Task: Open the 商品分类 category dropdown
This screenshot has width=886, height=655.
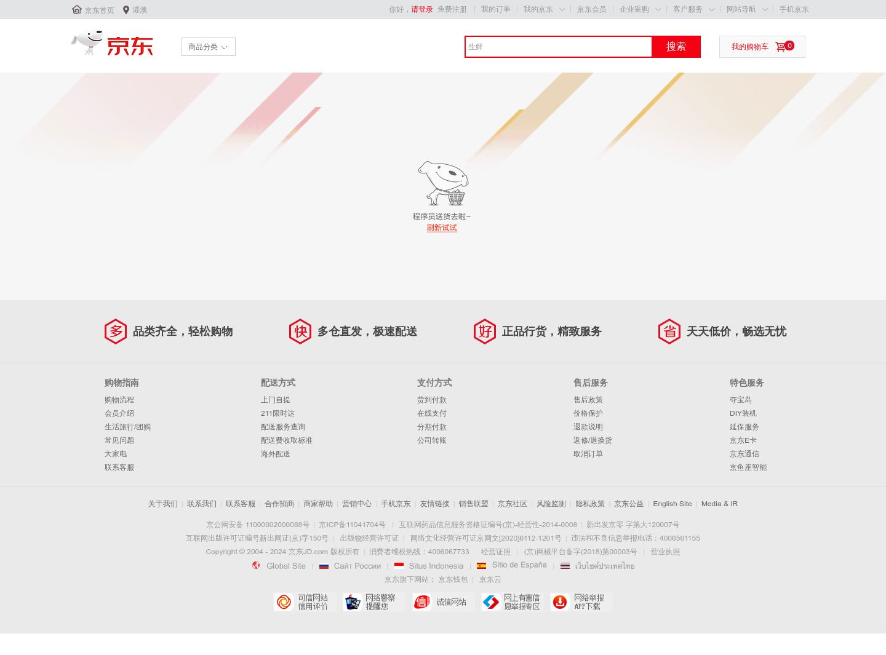Action: pos(209,47)
